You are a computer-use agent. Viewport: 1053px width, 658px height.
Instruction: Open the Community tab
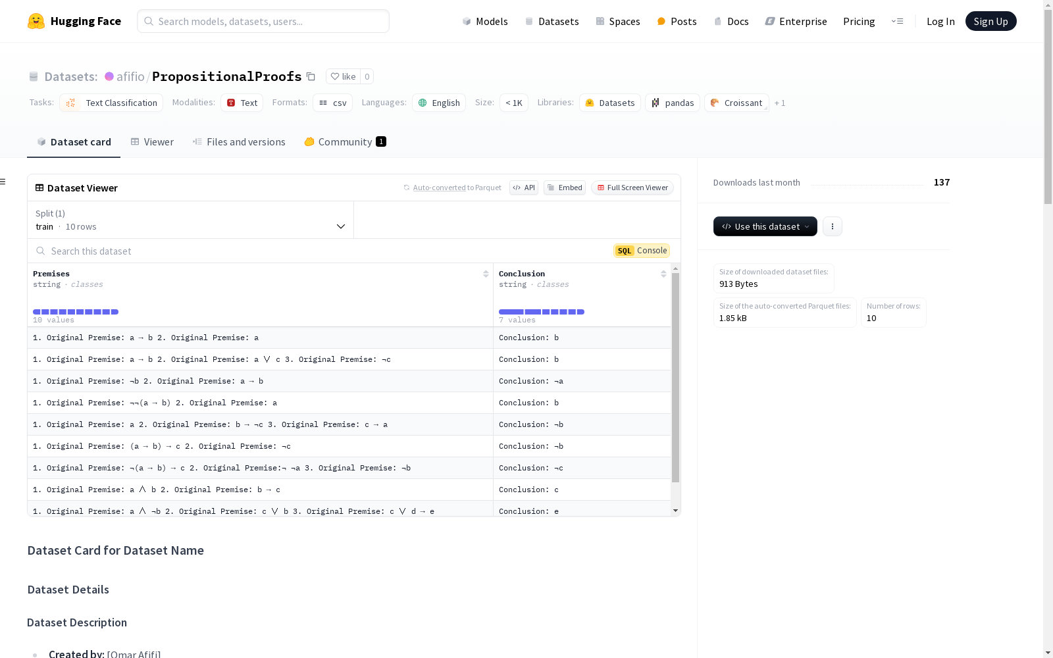[x=345, y=141]
